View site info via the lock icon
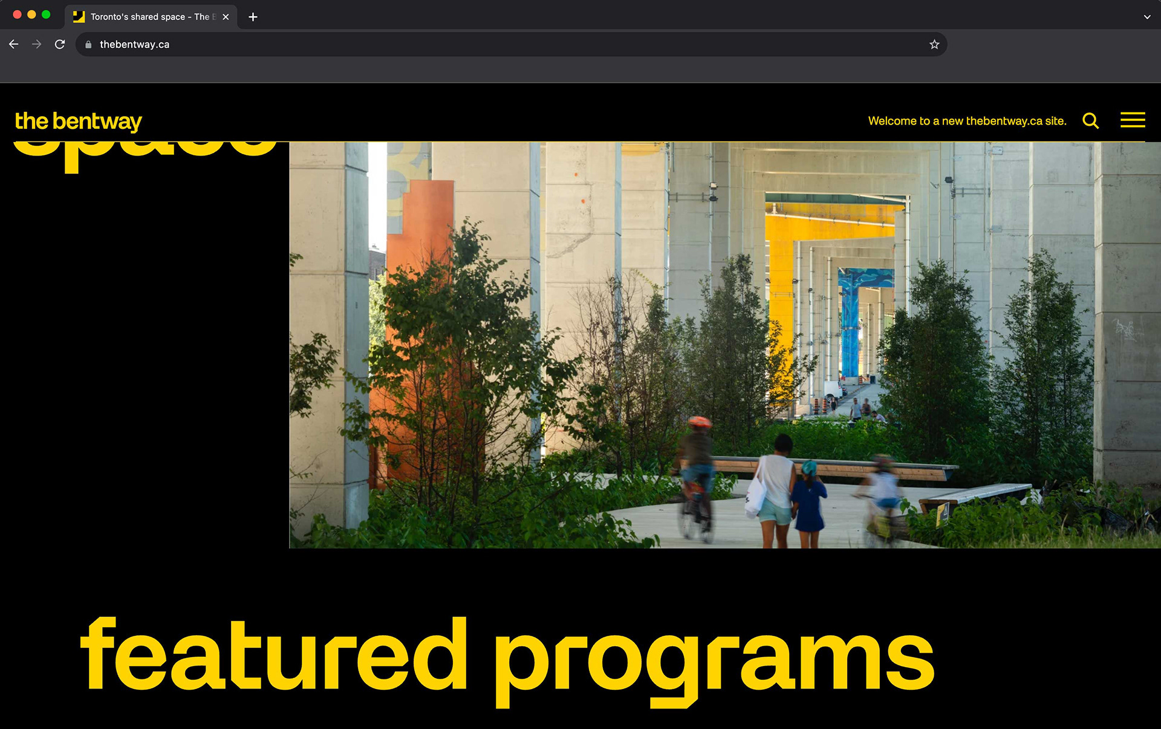1161x729 pixels. point(88,44)
